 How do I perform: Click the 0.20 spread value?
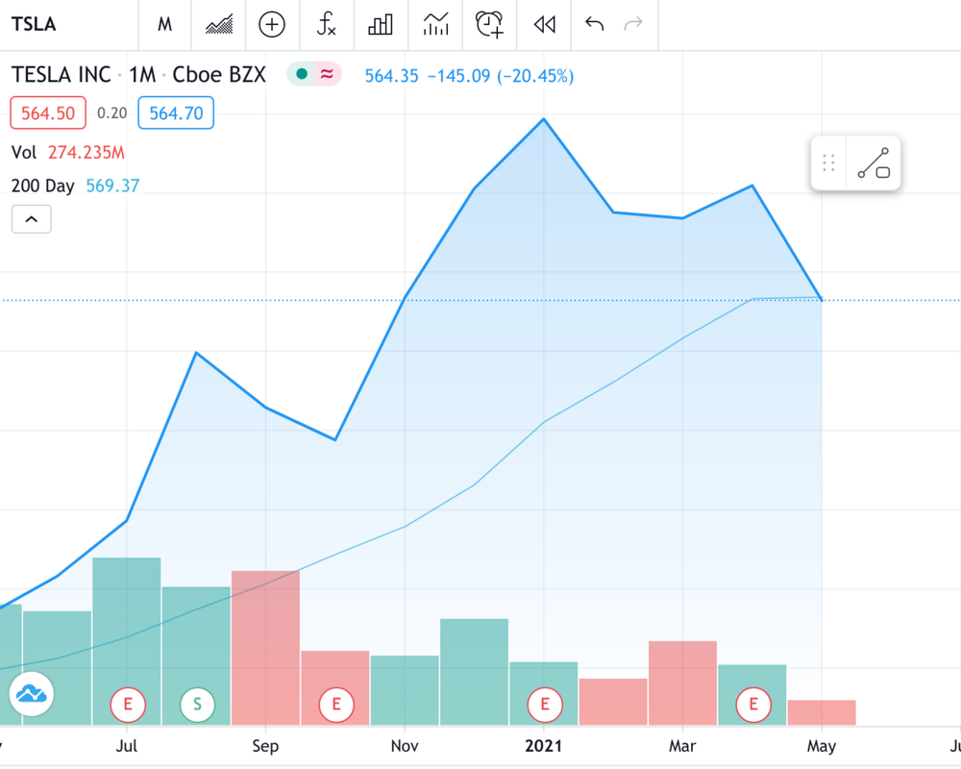click(112, 112)
